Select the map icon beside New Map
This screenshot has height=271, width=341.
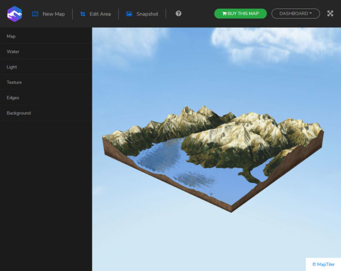point(36,14)
